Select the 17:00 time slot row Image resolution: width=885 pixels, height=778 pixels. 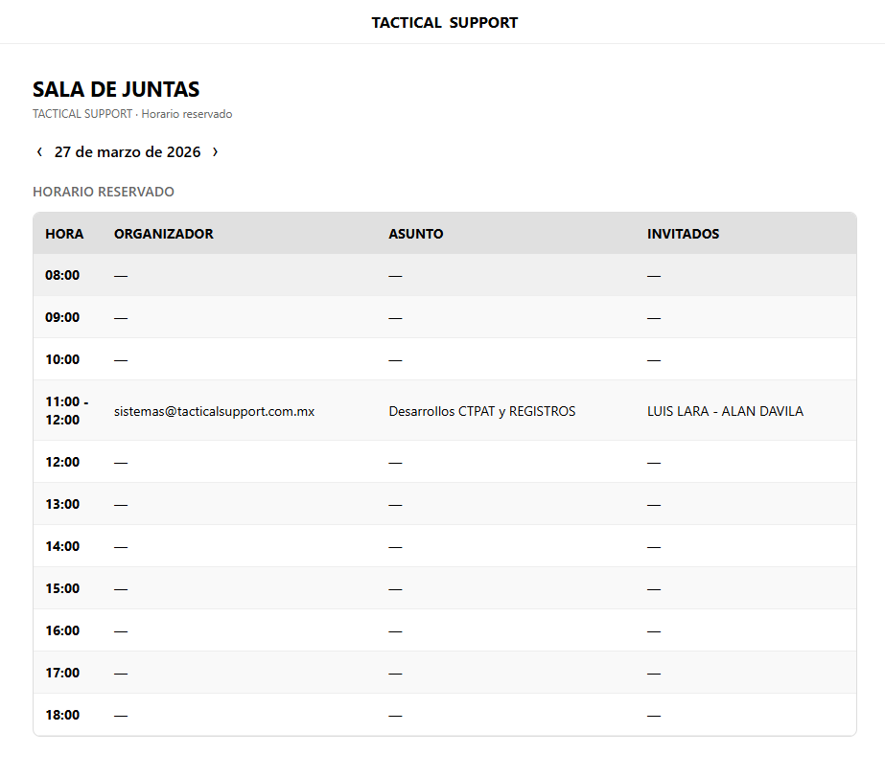pyautogui.click(x=445, y=673)
